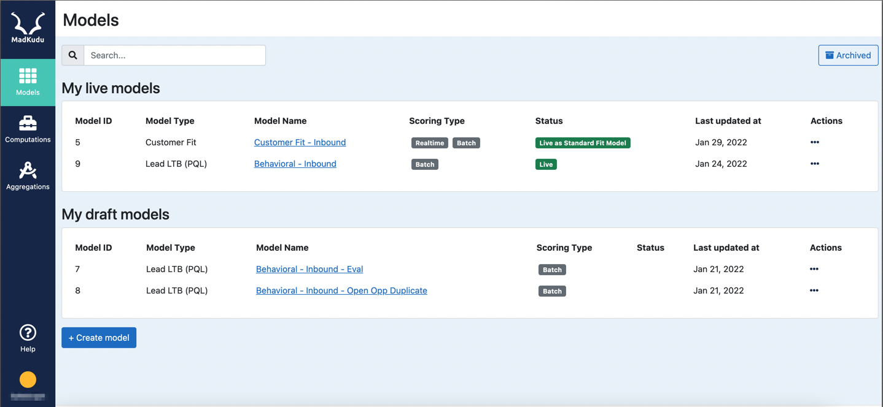Click the My draft models heading

pyautogui.click(x=115, y=215)
